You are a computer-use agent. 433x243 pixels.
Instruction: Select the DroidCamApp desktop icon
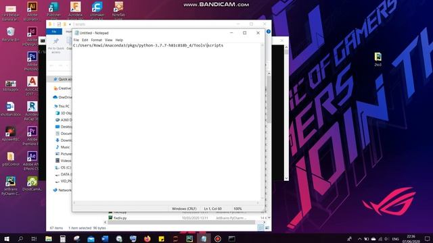coord(32,184)
